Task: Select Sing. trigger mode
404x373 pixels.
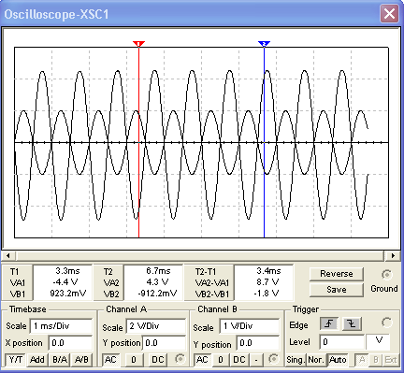Action: (x=296, y=360)
